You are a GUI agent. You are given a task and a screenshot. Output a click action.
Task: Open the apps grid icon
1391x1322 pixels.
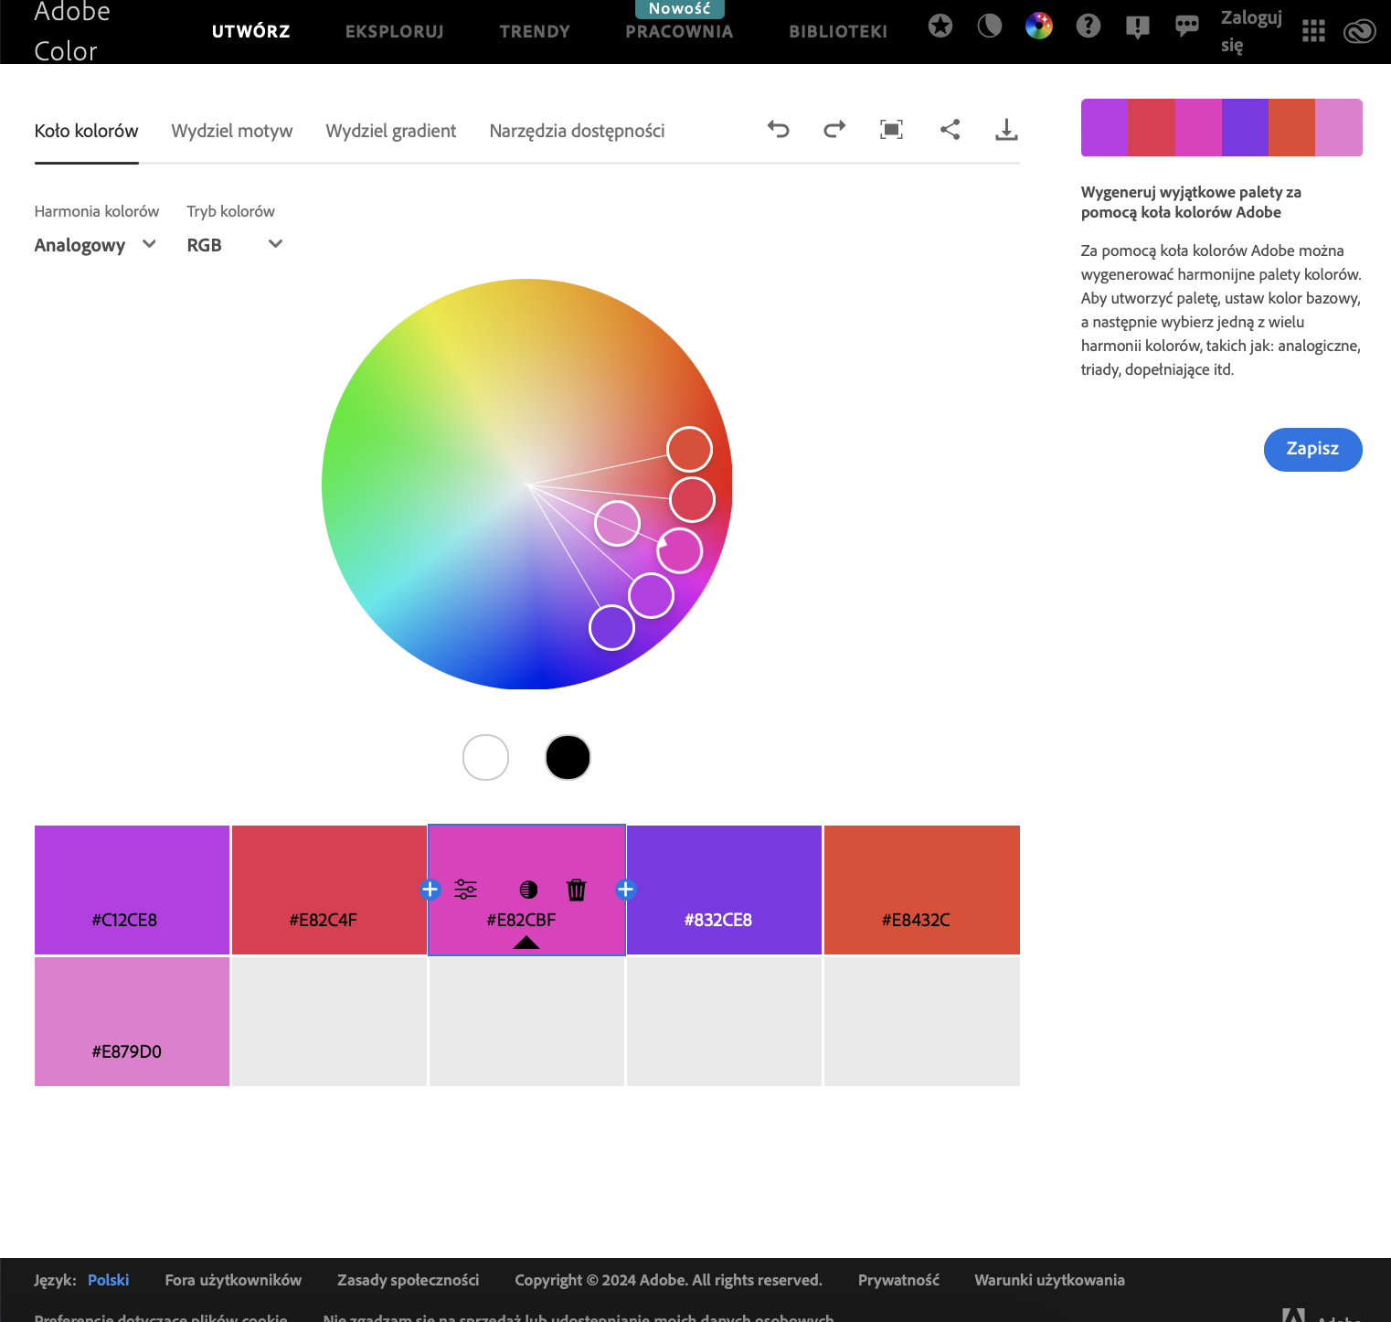pos(1313,31)
